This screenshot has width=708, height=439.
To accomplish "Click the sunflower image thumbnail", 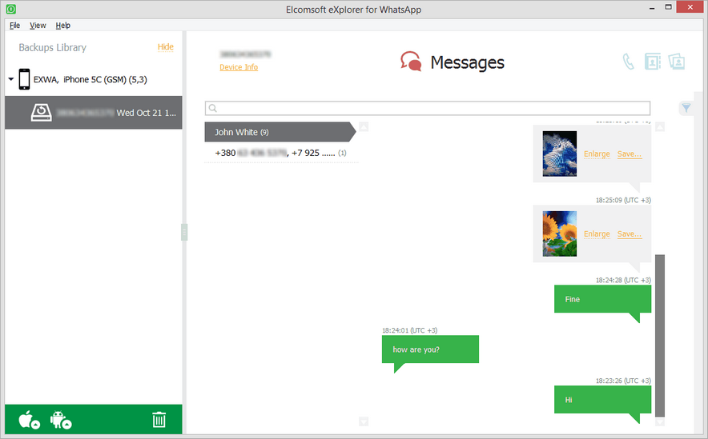I will [x=560, y=233].
